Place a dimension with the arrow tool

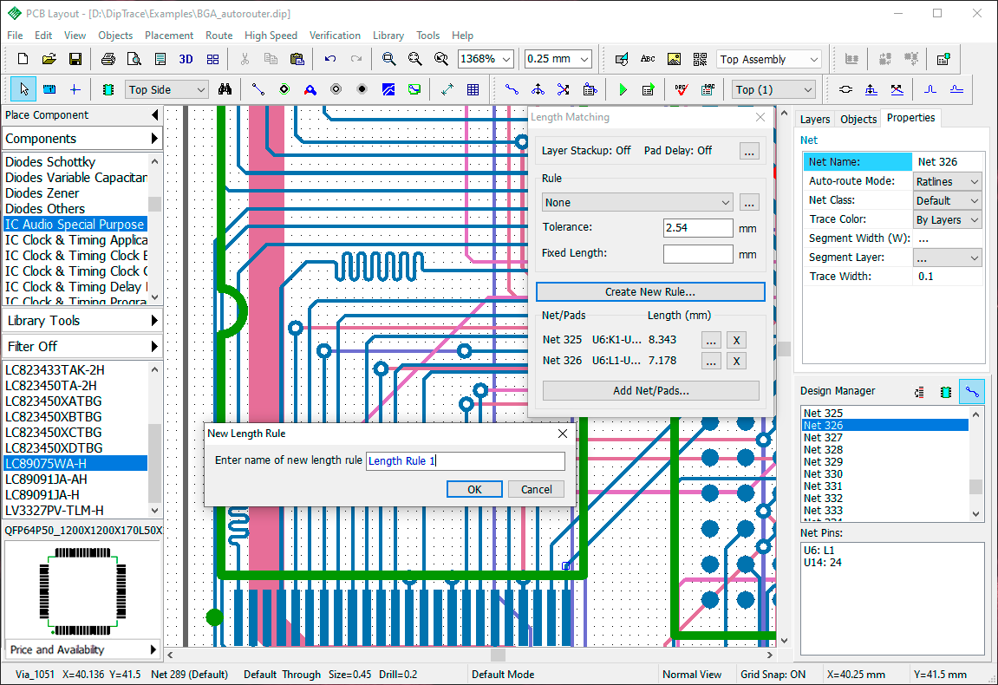(x=447, y=90)
